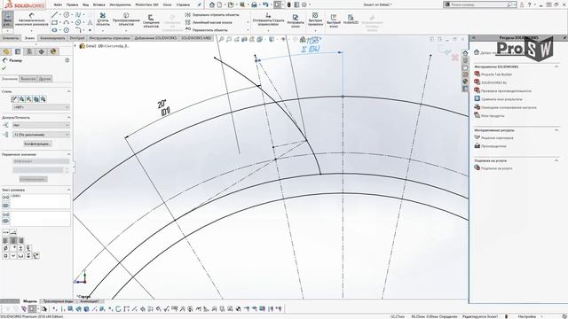568x319 pixels.
Task: Click the New document icon
Action: (x=219, y=4)
